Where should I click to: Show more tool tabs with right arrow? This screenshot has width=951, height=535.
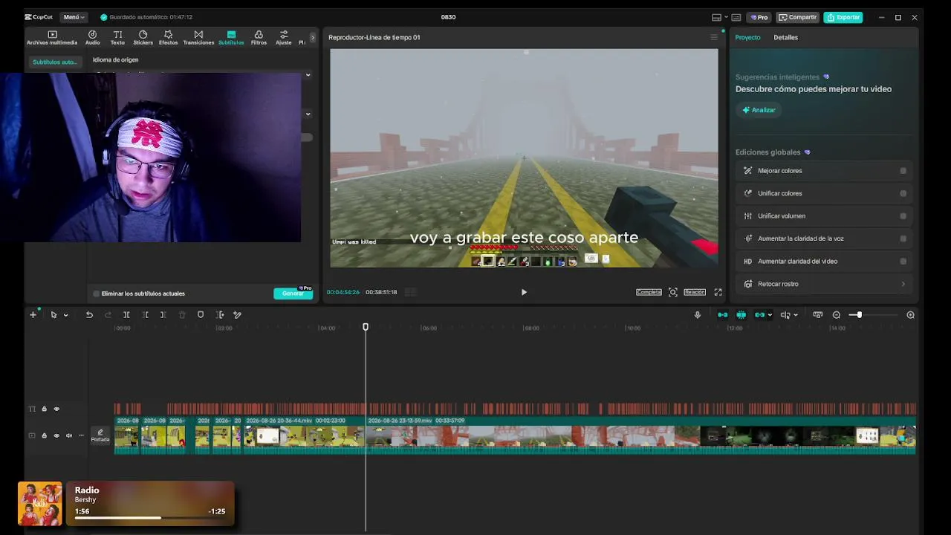313,37
